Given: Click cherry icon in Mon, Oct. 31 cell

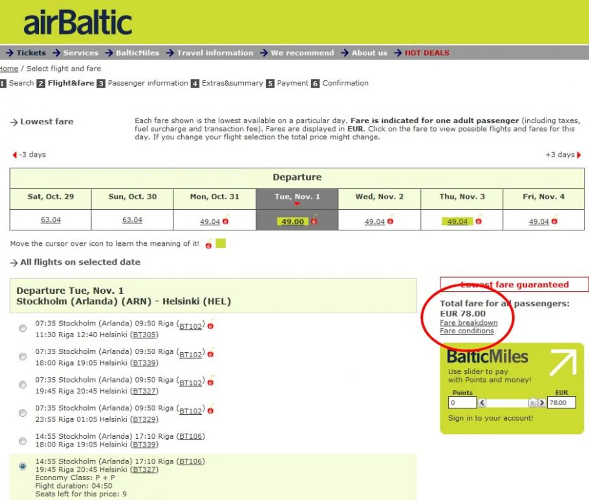Looking at the screenshot, I should pos(226,220).
